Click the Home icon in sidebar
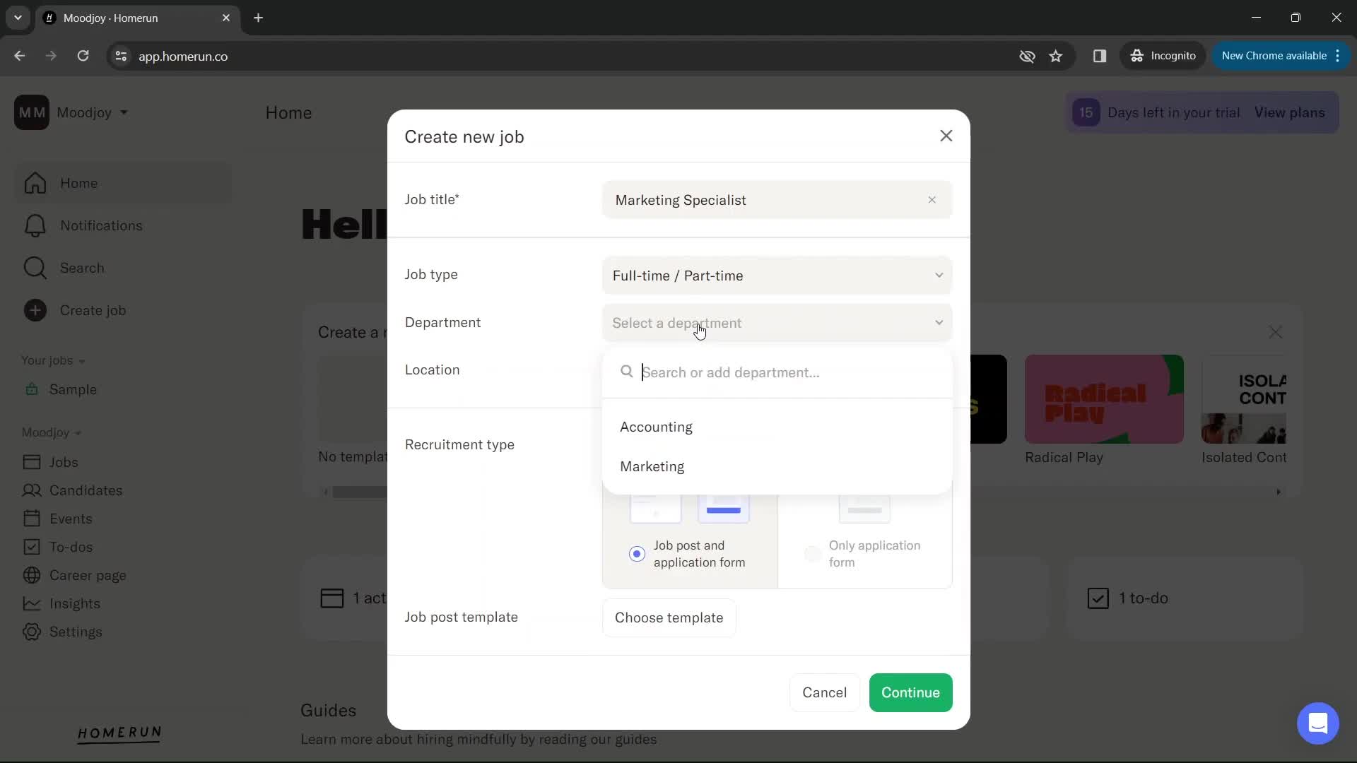The image size is (1357, 763). point(35,182)
